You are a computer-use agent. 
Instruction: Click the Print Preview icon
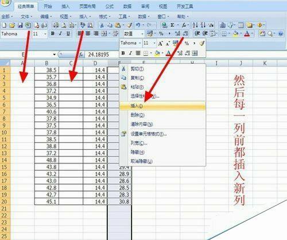click(x=64, y=25)
